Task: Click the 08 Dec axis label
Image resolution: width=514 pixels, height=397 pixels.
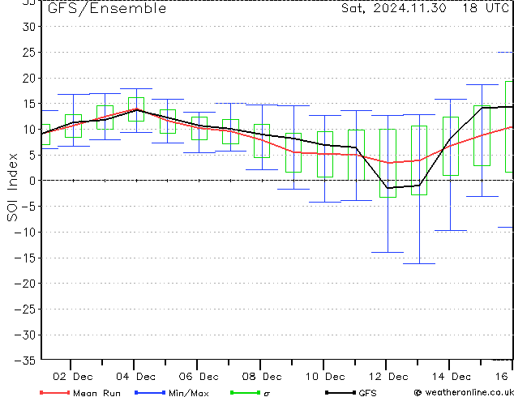Action: pyautogui.click(x=262, y=377)
